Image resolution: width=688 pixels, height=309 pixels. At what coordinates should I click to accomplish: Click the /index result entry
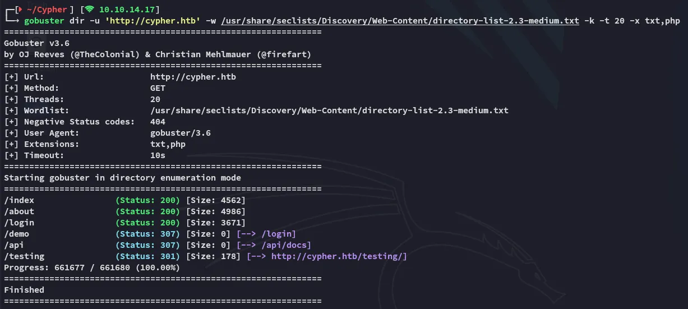pyautogui.click(x=19, y=200)
